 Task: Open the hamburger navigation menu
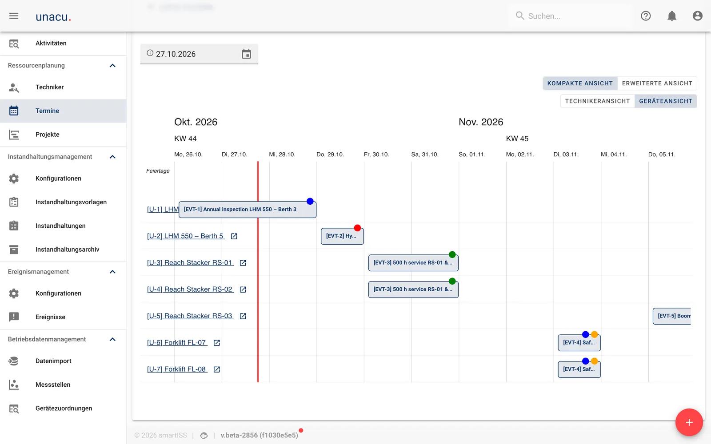click(x=14, y=16)
